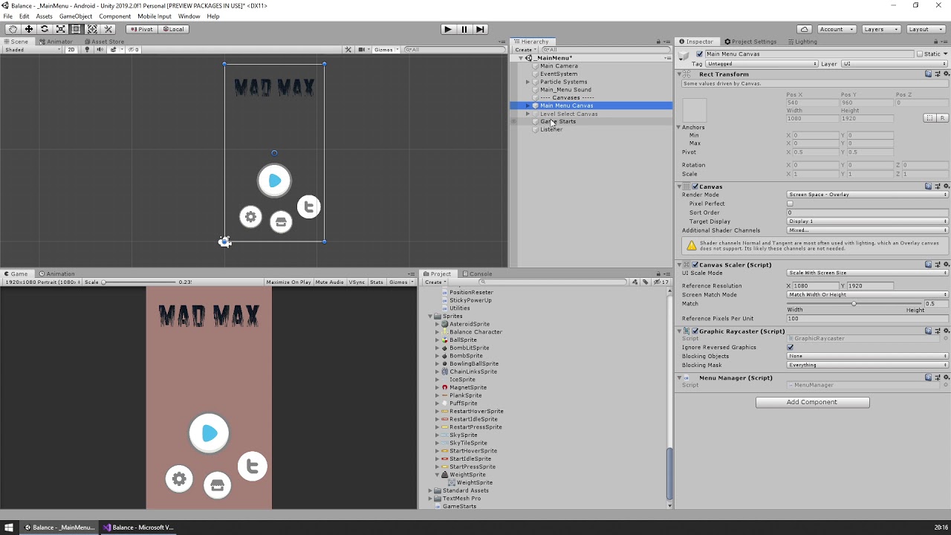Screen dimensions: 951x535
Task: Click the Add Component button
Action: [812, 402]
